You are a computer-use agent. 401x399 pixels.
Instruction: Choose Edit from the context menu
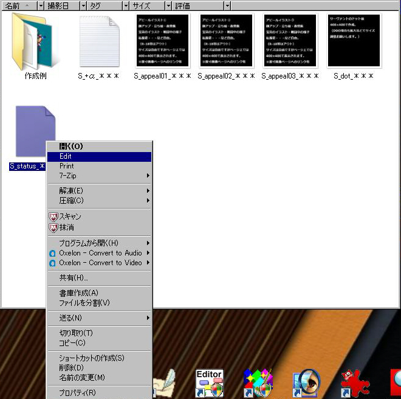pos(66,156)
